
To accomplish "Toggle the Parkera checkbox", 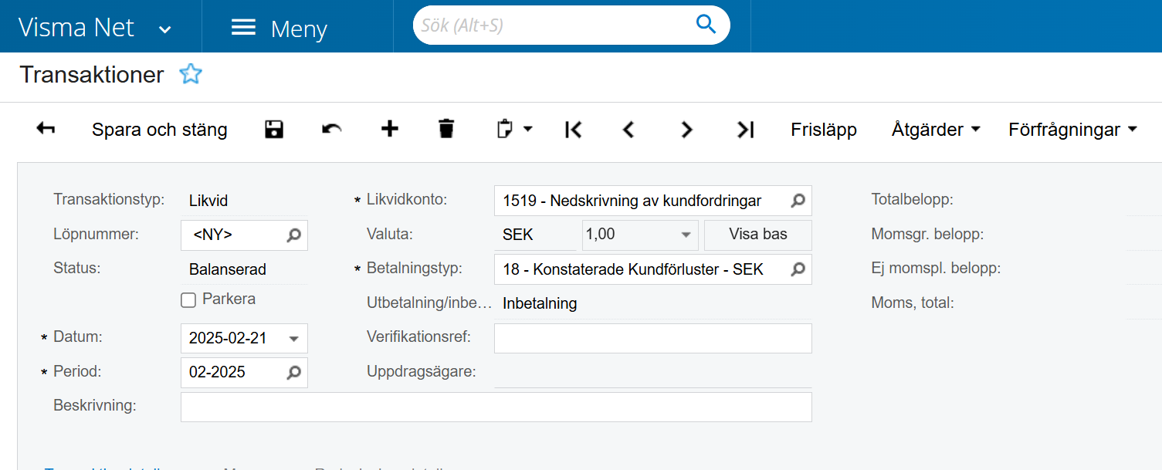I will [188, 300].
